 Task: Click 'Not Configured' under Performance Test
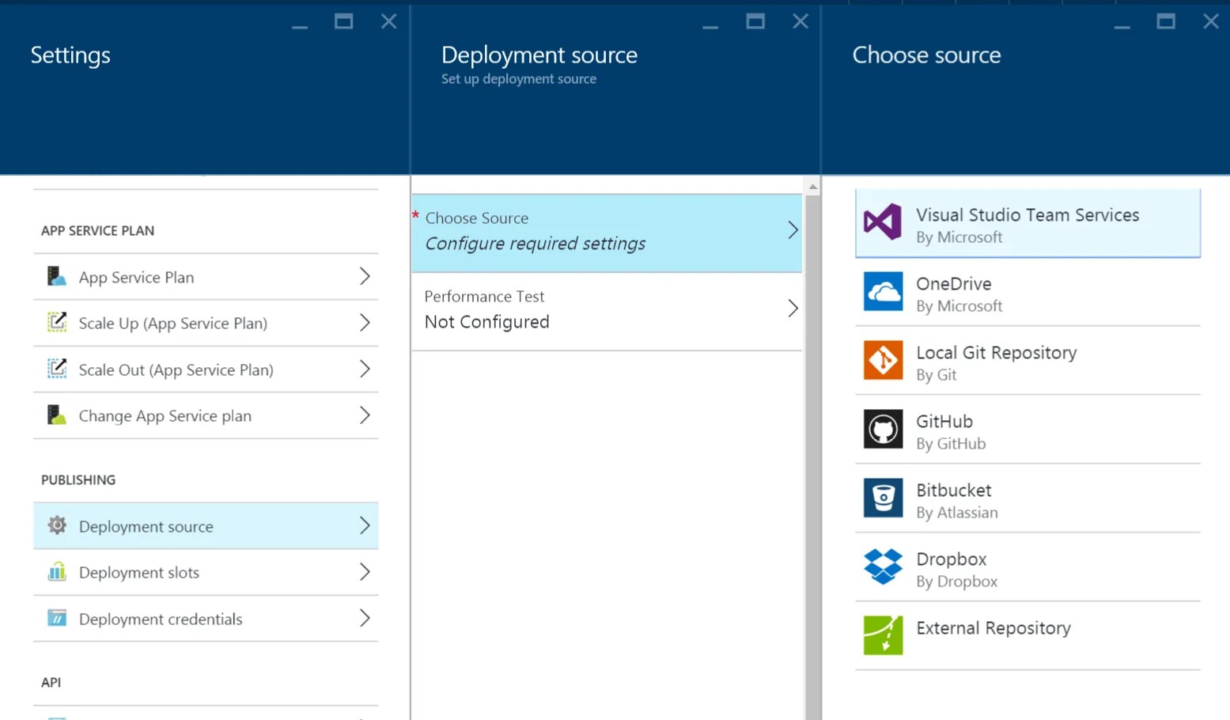[486, 322]
